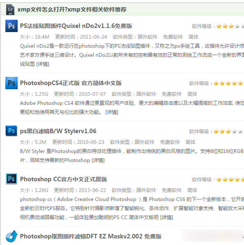Click the star rating of B/W Styler entry
Screen dimensions: 244x245
228,132
